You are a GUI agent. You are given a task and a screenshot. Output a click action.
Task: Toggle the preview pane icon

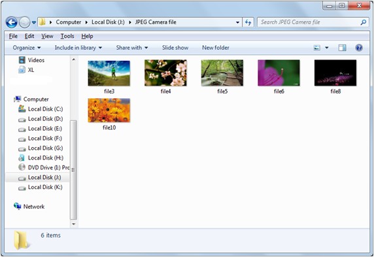342,48
